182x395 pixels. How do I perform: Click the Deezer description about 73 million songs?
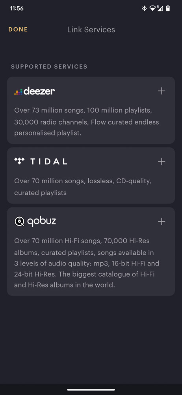tap(87, 122)
